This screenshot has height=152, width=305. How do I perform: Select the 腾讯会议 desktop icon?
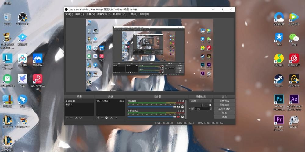click(x=38, y=60)
